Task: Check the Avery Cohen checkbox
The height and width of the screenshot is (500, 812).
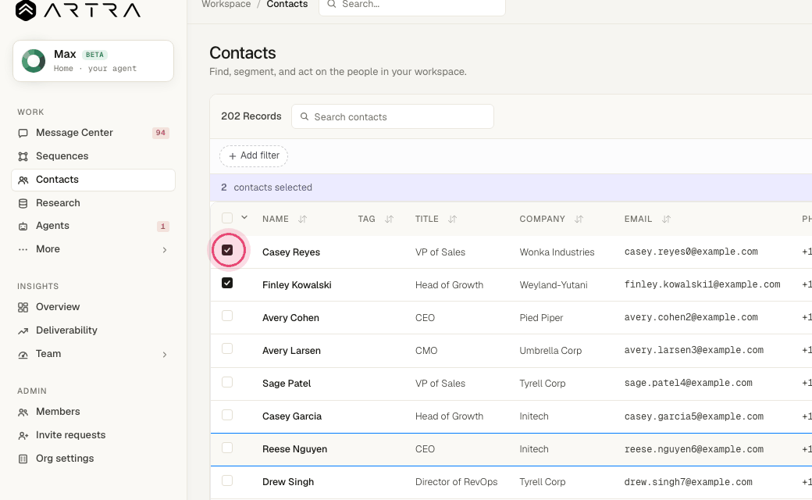Action: pyautogui.click(x=227, y=316)
